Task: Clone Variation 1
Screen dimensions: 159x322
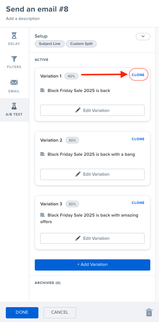Action: click(x=138, y=75)
